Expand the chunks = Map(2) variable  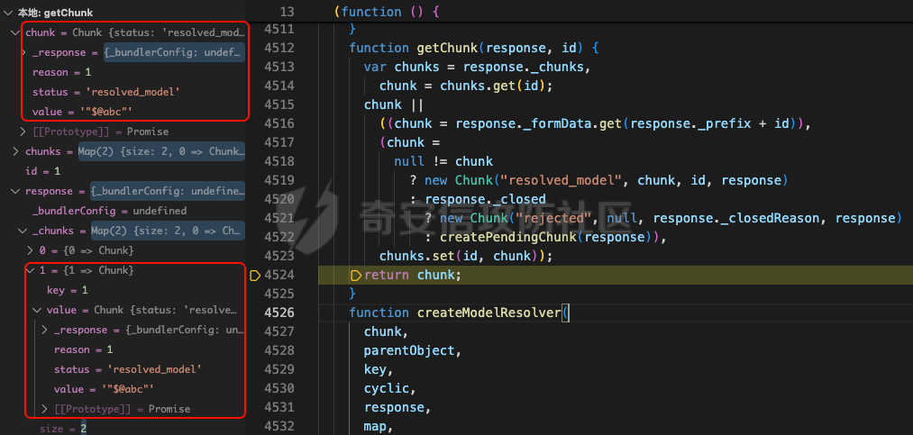tap(16, 151)
